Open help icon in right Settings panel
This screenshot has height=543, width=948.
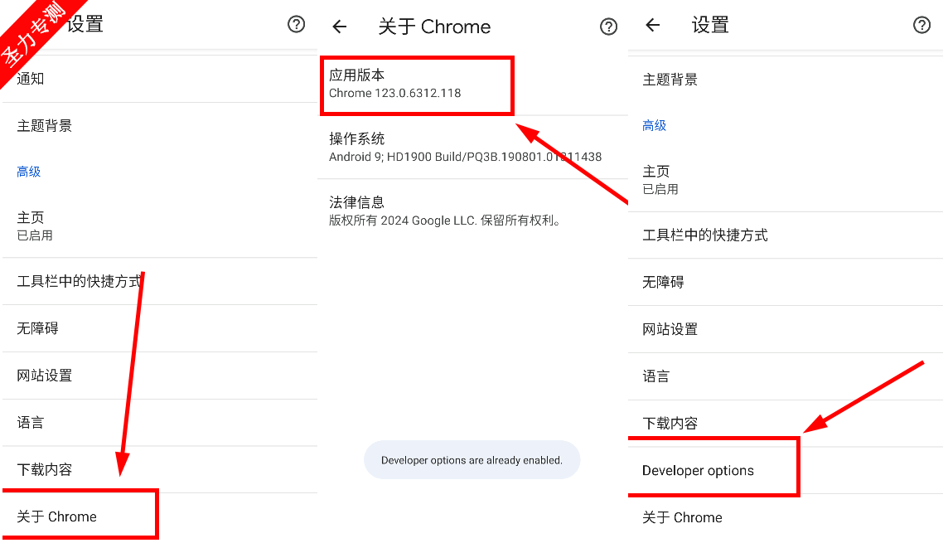[921, 25]
